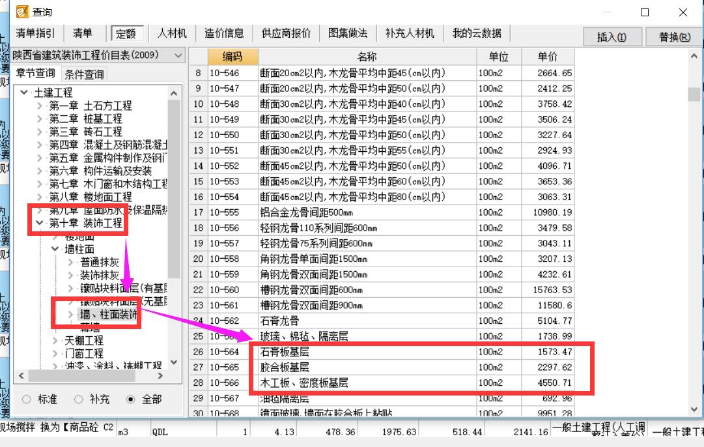Expand 第一章 土石方工程 node
This screenshot has width=704, height=447.
click(x=40, y=106)
